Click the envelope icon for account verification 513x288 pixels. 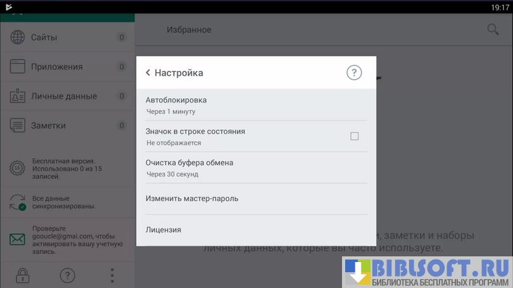[17, 240]
